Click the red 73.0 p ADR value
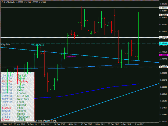The image size is (168, 126). click(5, 120)
